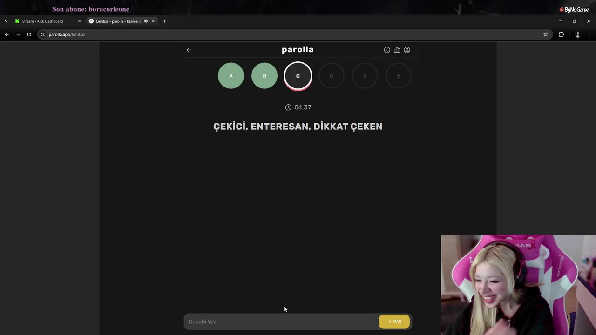Open the parolla statistics chart icon
Viewport: 596px width, 335px height.
point(397,50)
